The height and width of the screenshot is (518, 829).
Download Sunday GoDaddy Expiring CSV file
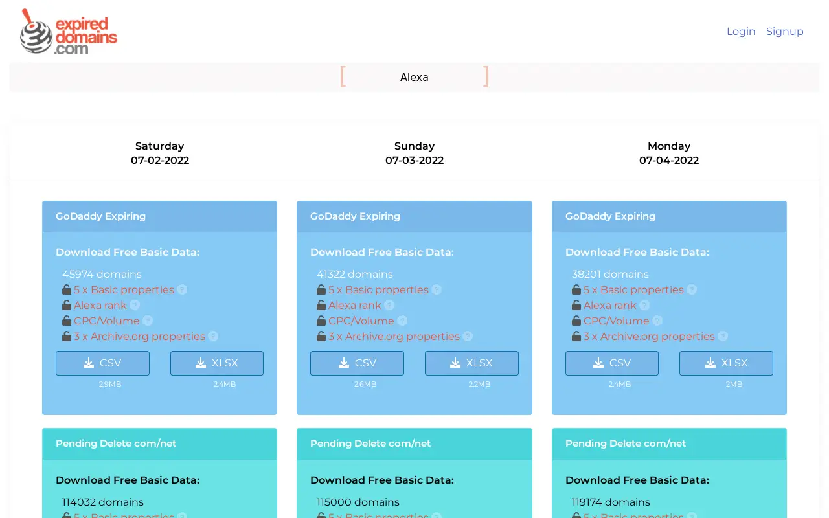pyautogui.click(x=357, y=363)
